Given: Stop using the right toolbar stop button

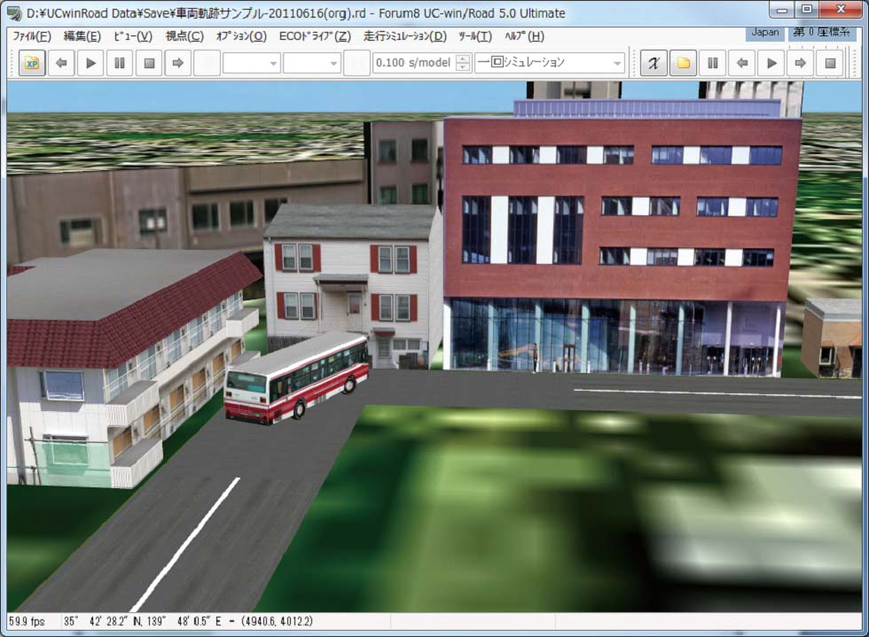Looking at the screenshot, I should [830, 63].
